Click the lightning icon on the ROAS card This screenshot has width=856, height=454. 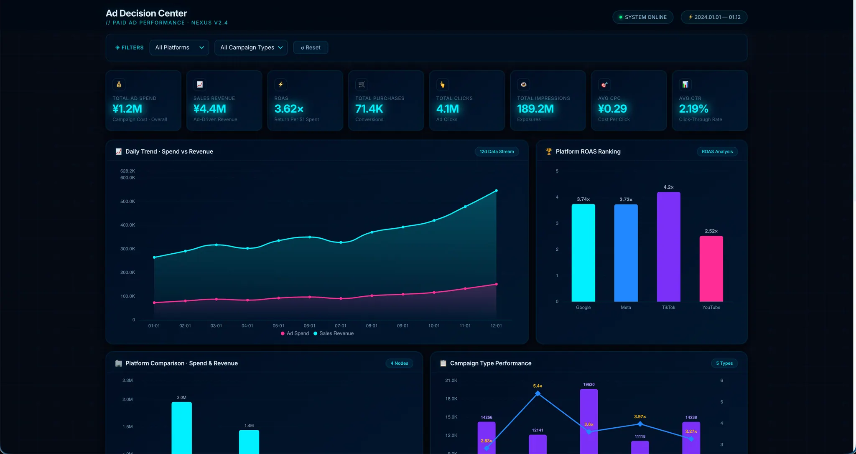tap(281, 85)
